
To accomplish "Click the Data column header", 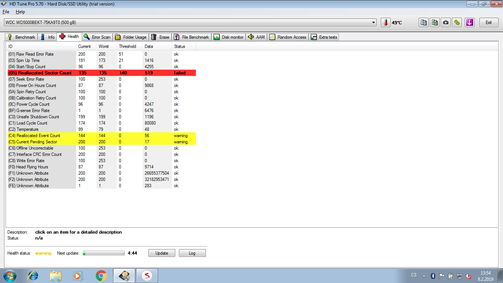I will pos(157,46).
